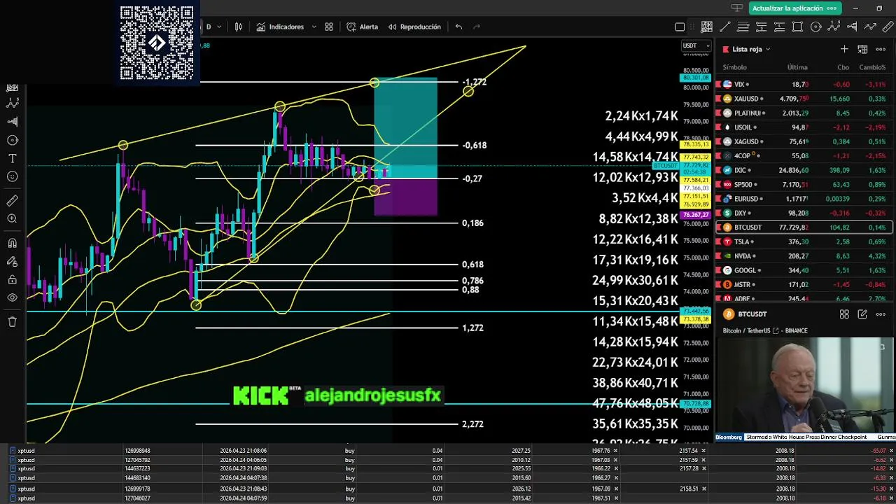Select the circle tool in favorites toolbar
This screenshot has height=504, width=896.
click(x=815, y=27)
